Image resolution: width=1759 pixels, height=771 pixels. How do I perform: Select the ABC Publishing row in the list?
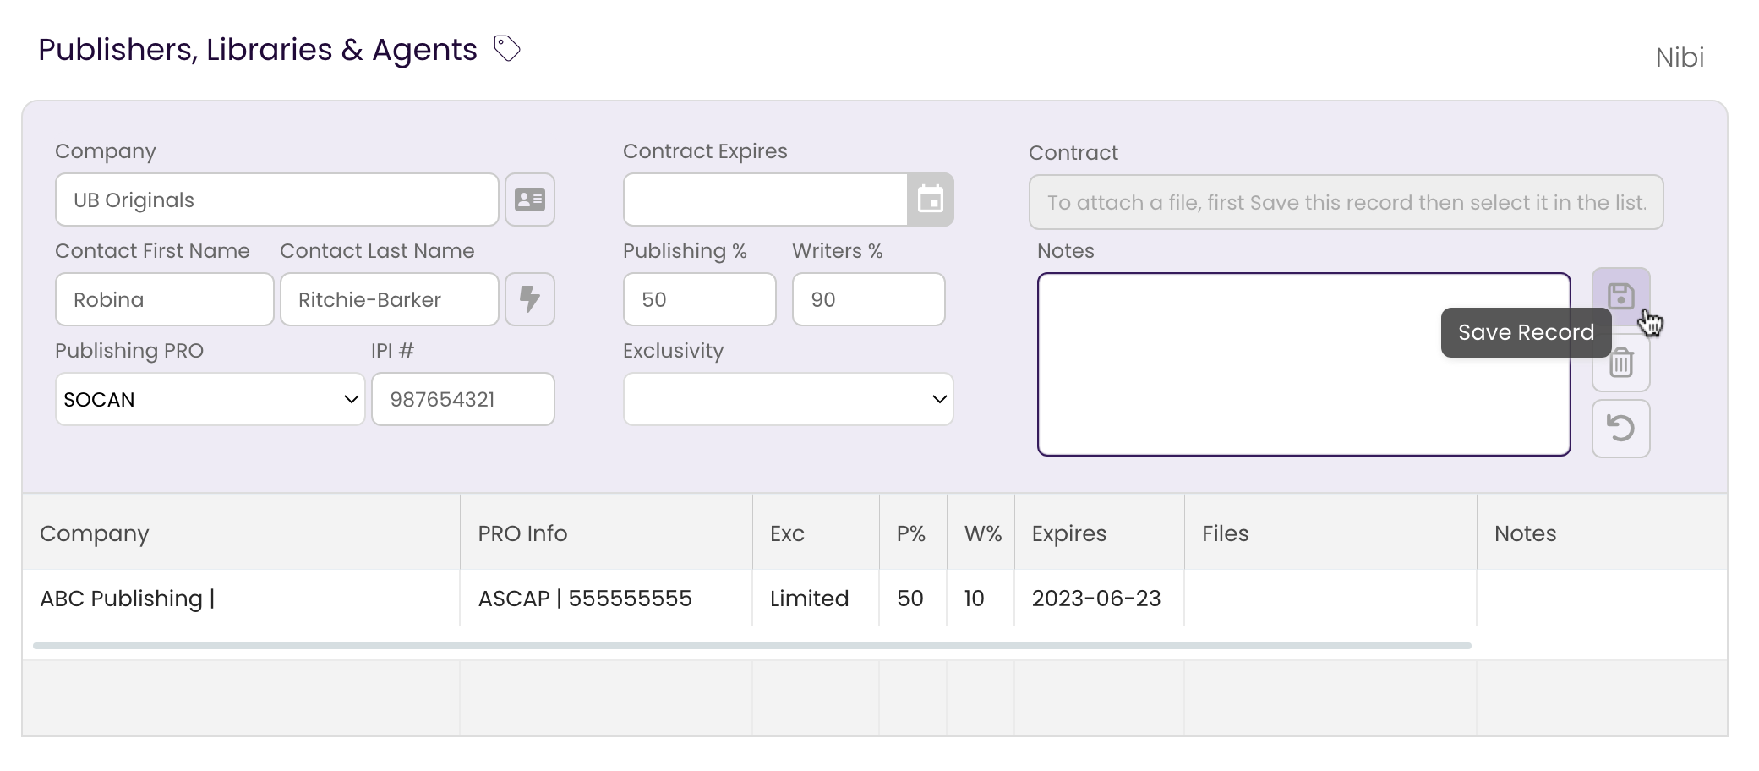[x=875, y=599]
